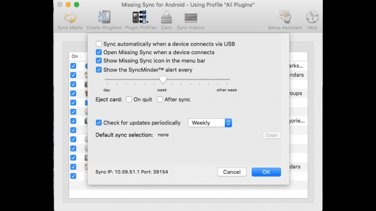Image resolution: width=376 pixels, height=211 pixels.
Task: Toggle Check for updates periodically
Action: [x=99, y=123]
